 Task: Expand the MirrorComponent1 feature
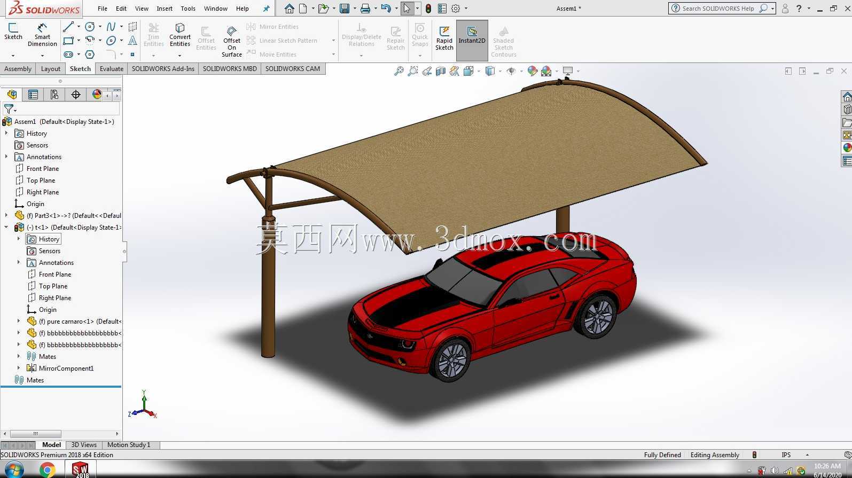19,368
